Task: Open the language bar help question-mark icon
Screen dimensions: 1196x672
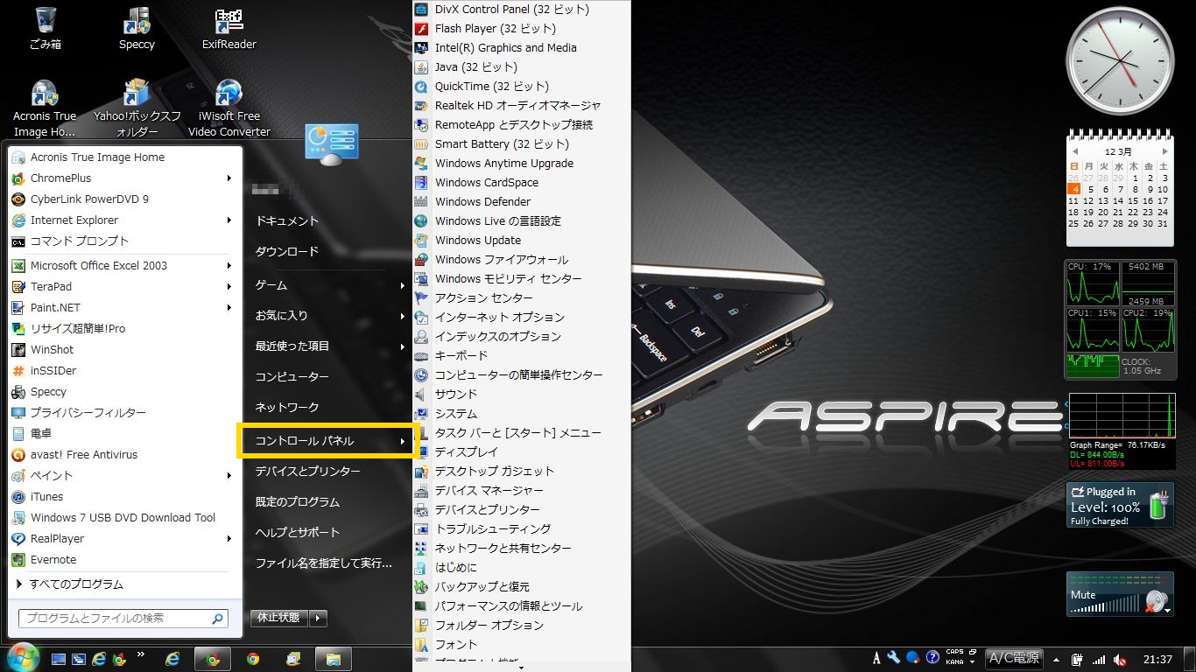Action: (x=932, y=658)
